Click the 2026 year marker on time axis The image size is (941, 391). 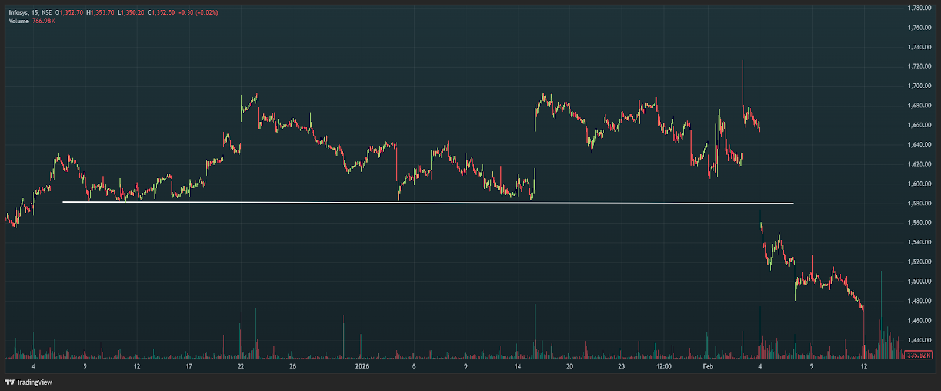pyautogui.click(x=362, y=366)
